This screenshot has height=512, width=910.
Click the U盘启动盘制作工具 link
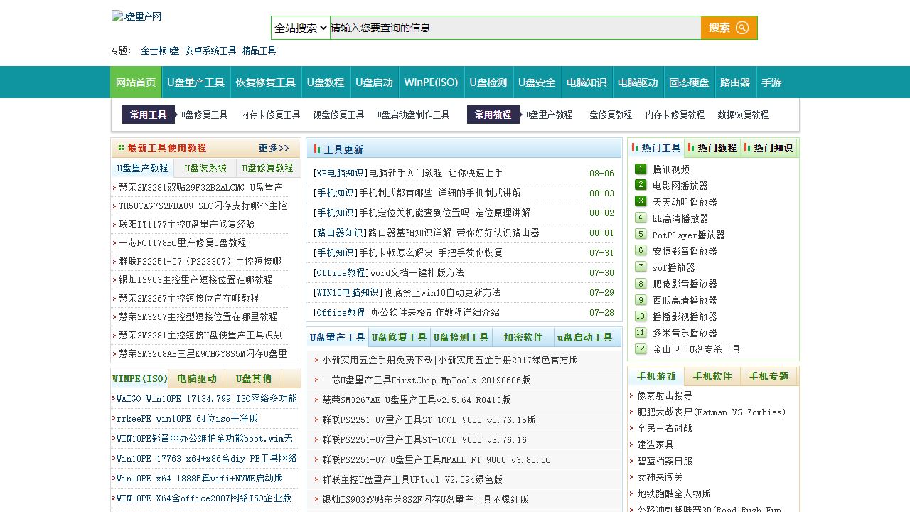pyautogui.click(x=414, y=114)
